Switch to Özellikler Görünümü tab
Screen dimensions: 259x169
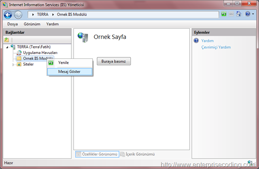point(97,154)
